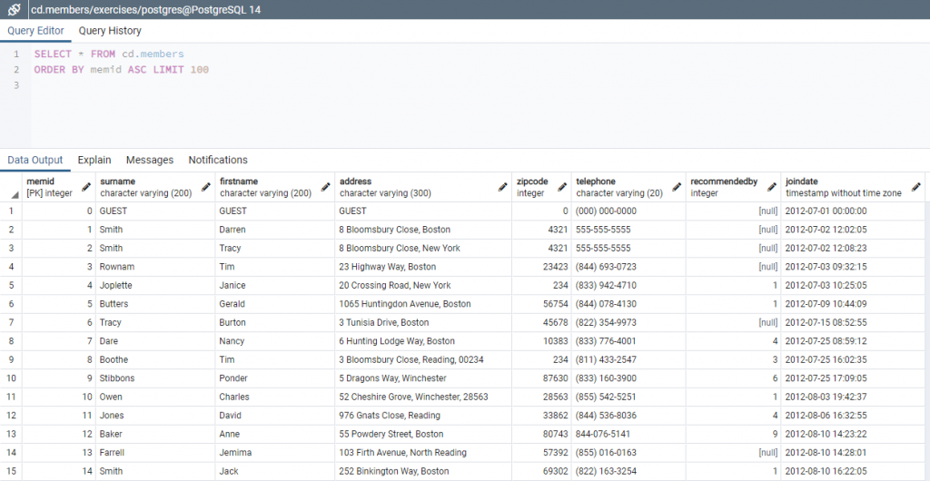The width and height of the screenshot is (930, 481).
Task: Click joindate '2012-08-06 16:32:55'
Action: point(853,416)
